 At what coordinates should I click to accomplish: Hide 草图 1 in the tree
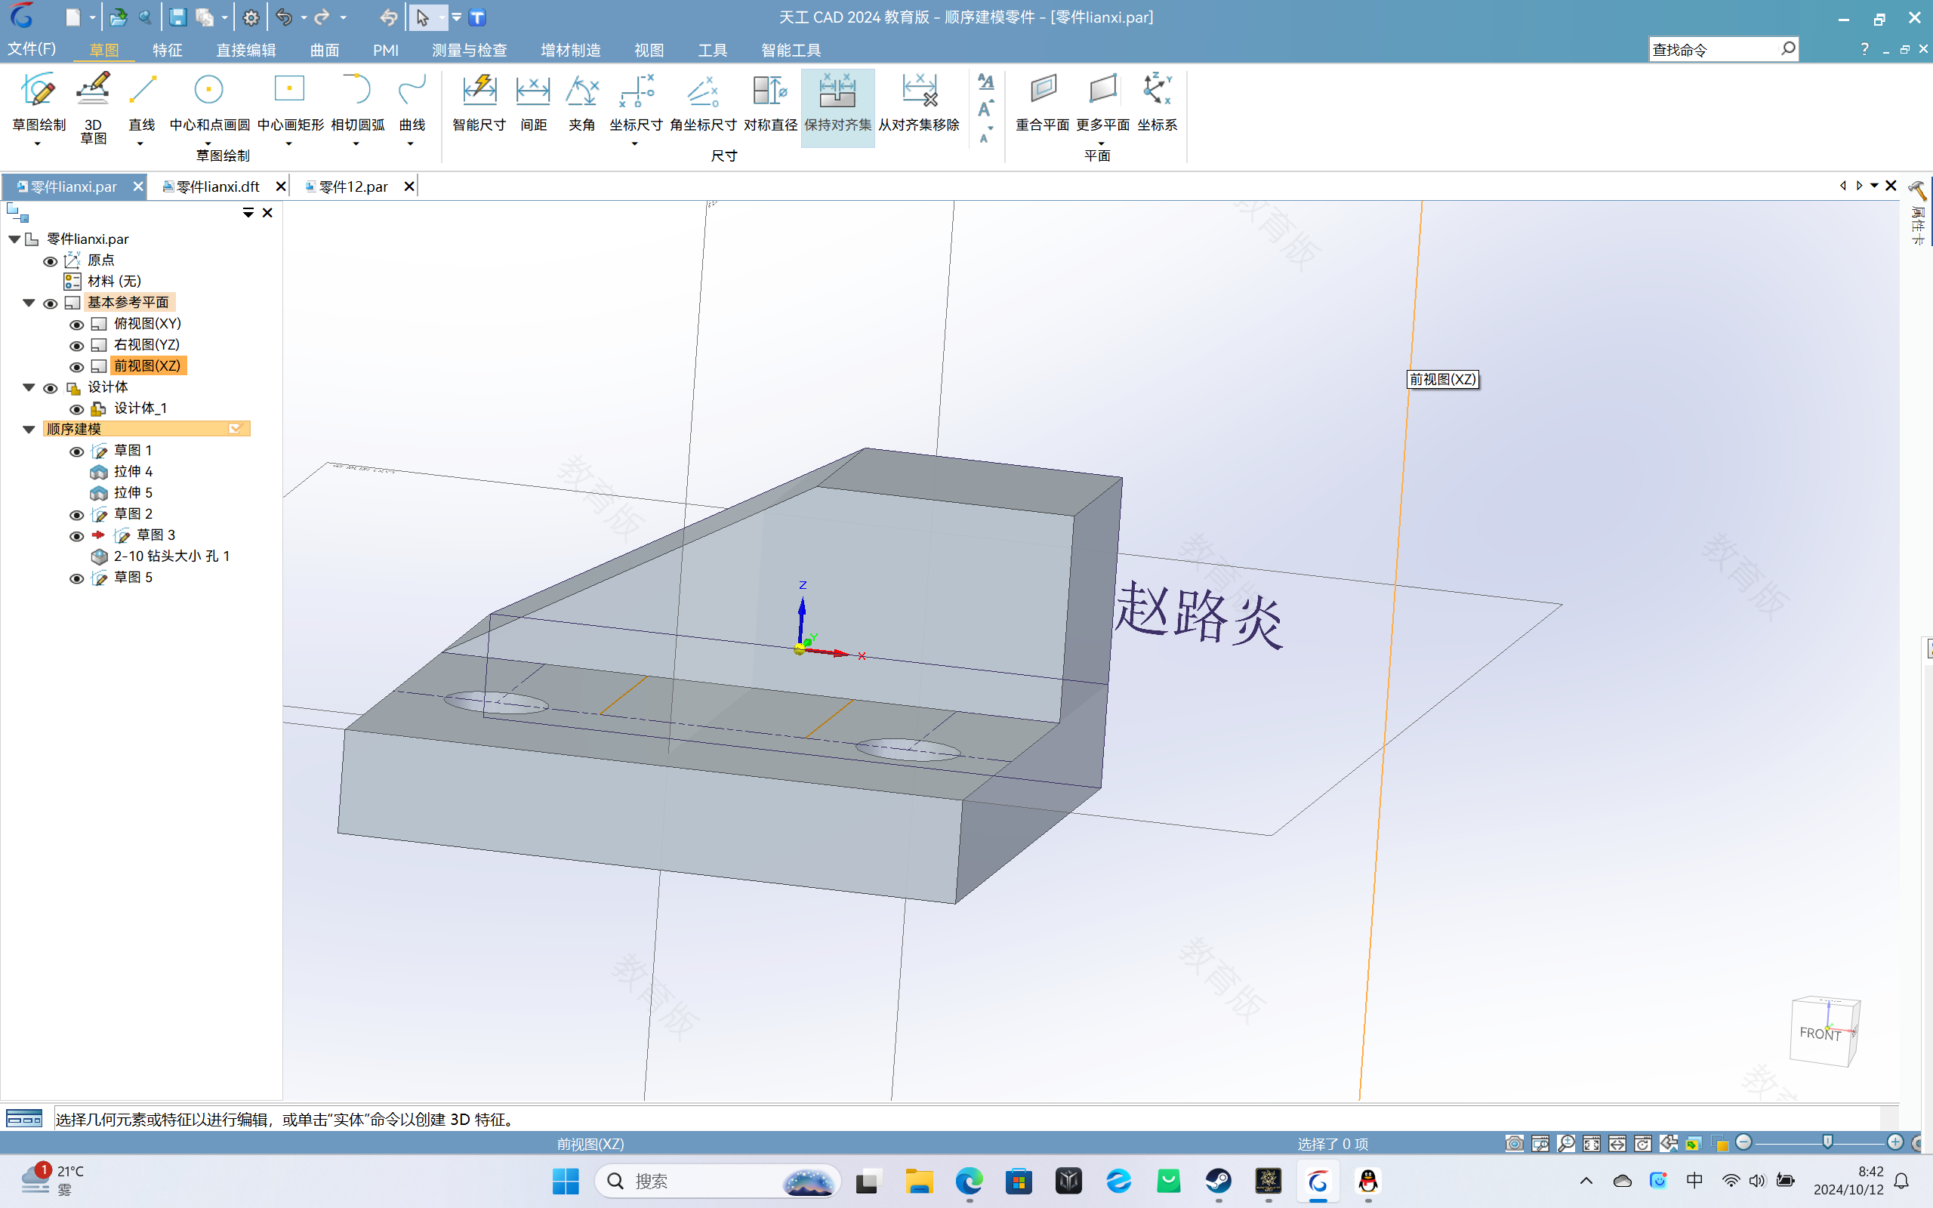[x=77, y=451]
